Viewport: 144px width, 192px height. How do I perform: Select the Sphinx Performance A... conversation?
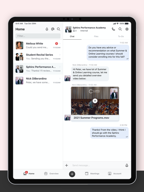click(x=38, y=69)
